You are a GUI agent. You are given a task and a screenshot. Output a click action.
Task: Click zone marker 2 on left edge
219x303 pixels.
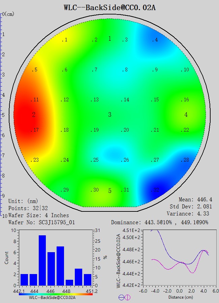(34, 115)
